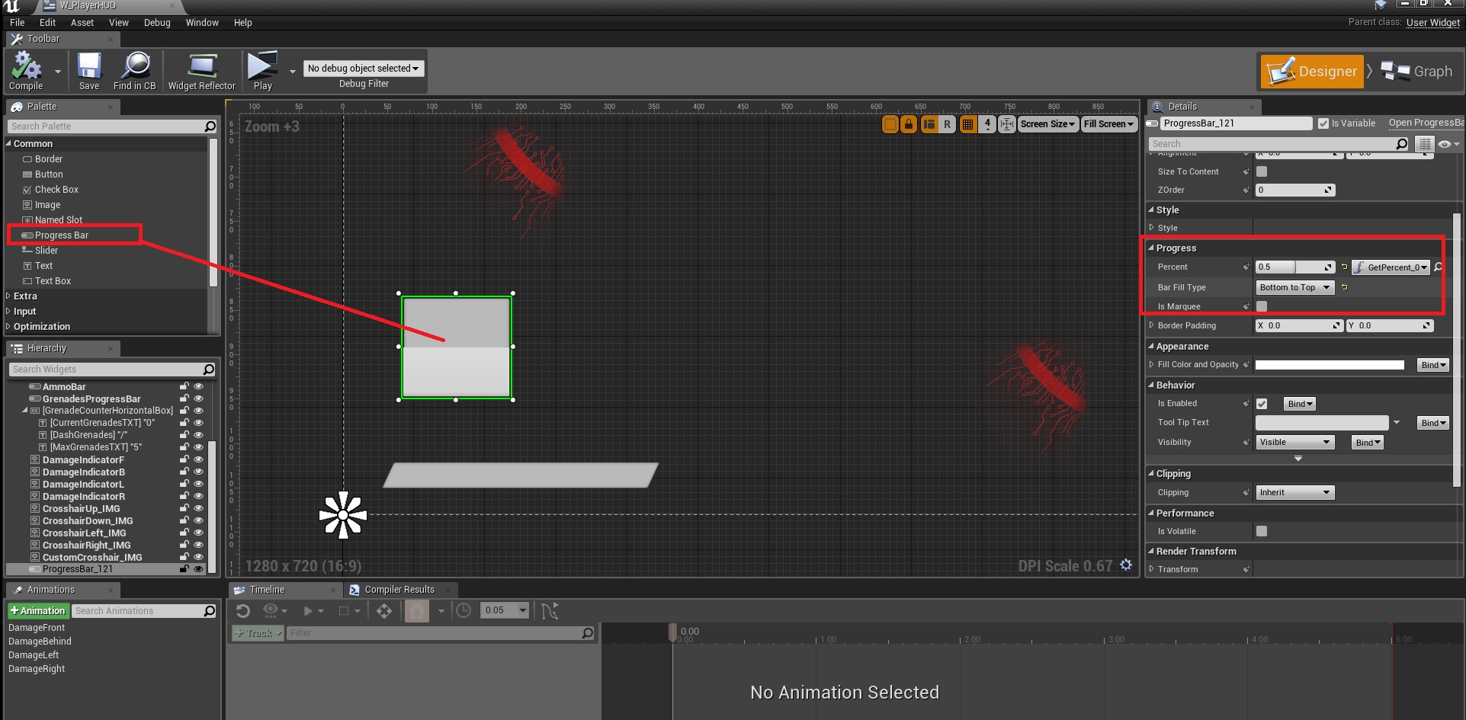This screenshot has width=1466, height=720.
Task: Open the Asset menu
Action: [82, 23]
